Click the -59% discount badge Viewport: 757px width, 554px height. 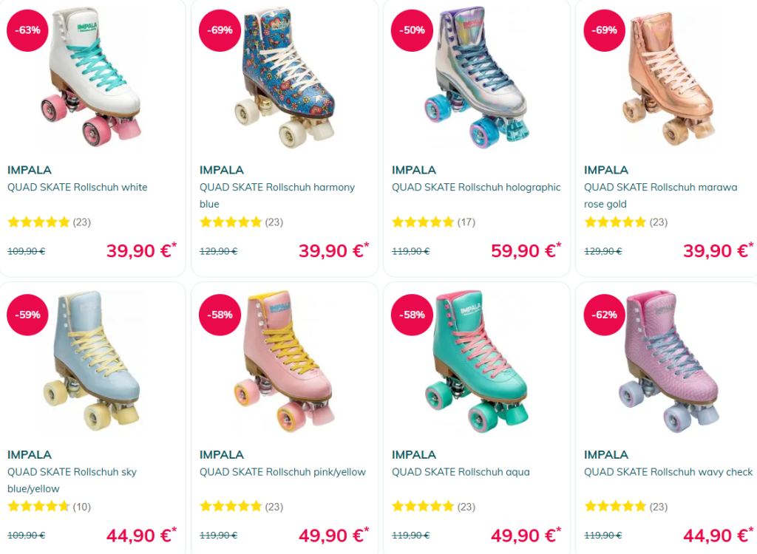[28, 315]
